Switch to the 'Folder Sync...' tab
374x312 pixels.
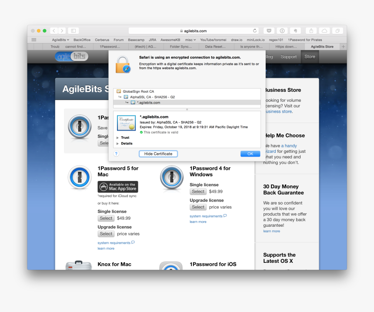pyautogui.click(x=181, y=47)
